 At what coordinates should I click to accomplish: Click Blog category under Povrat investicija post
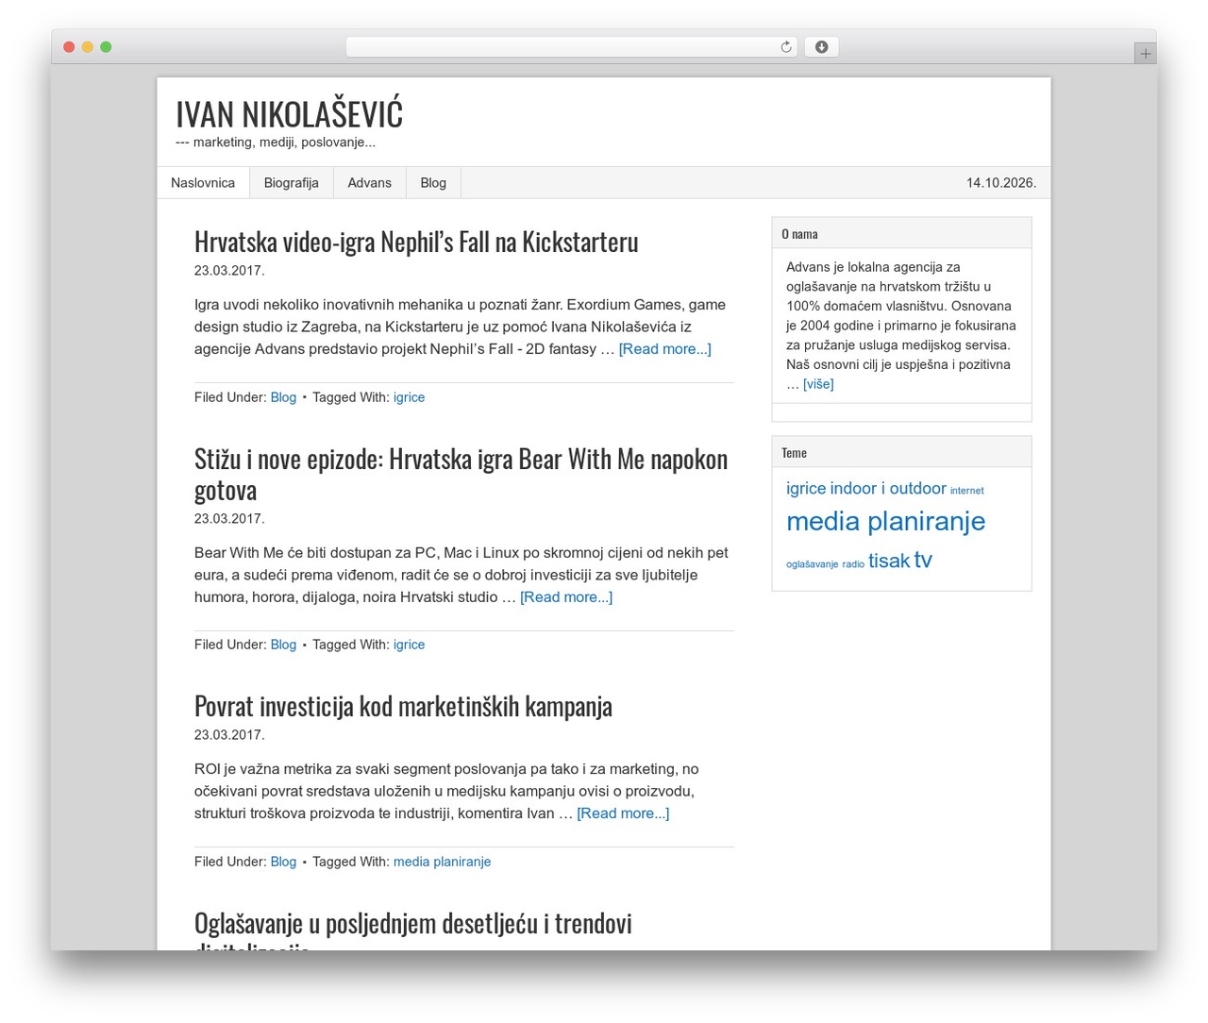click(x=283, y=862)
